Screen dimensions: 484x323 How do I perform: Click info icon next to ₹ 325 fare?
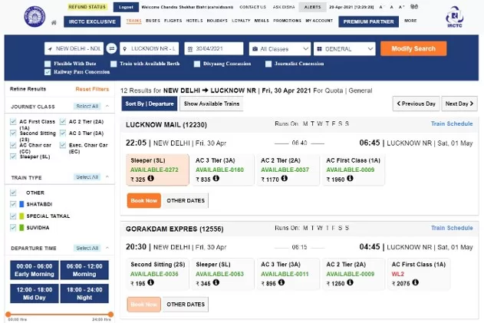point(150,178)
